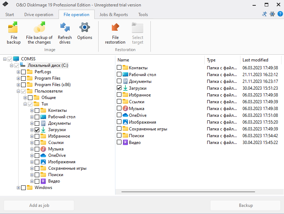The image size is (284, 214).
Task: Sort the list by Name column header
Action: (x=160, y=60)
